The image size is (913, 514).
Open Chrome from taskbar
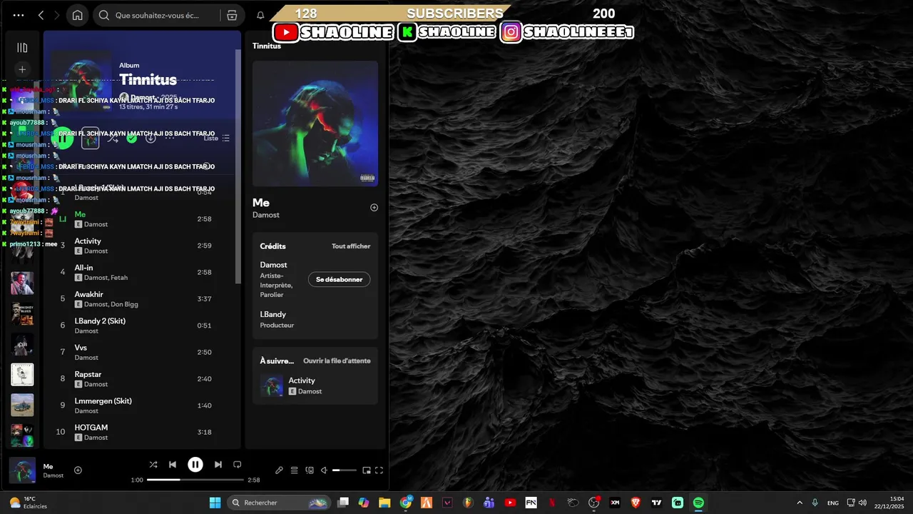(x=406, y=503)
